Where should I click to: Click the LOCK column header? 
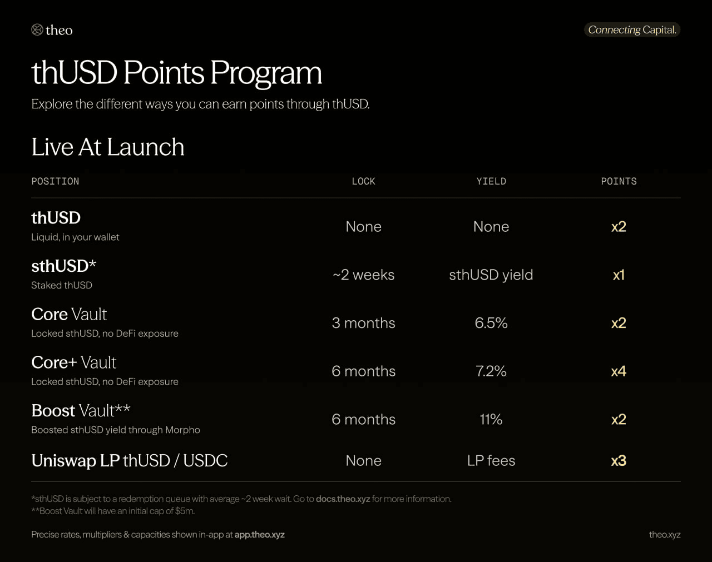(x=364, y=181)
